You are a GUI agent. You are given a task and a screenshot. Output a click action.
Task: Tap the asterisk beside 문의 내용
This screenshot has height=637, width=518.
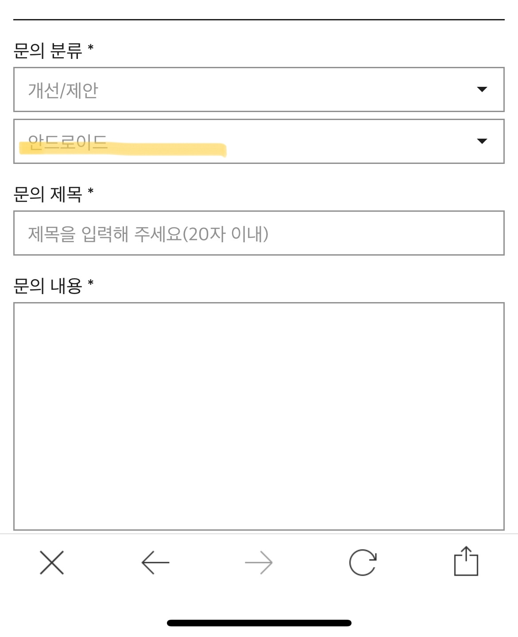(91, 282)
